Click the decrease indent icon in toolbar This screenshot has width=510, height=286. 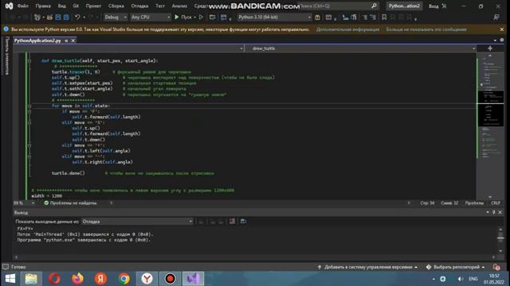[x=345, y=17]
